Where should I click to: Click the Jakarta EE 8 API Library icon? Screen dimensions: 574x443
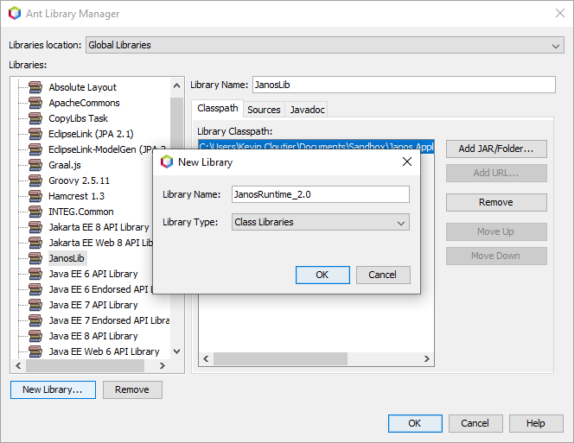tap(35, 227)
